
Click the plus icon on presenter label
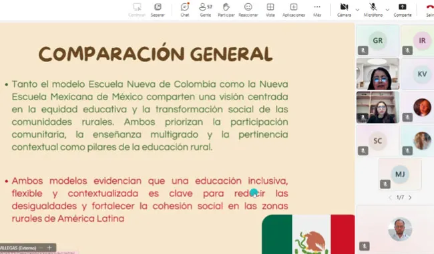coord(49,247)
